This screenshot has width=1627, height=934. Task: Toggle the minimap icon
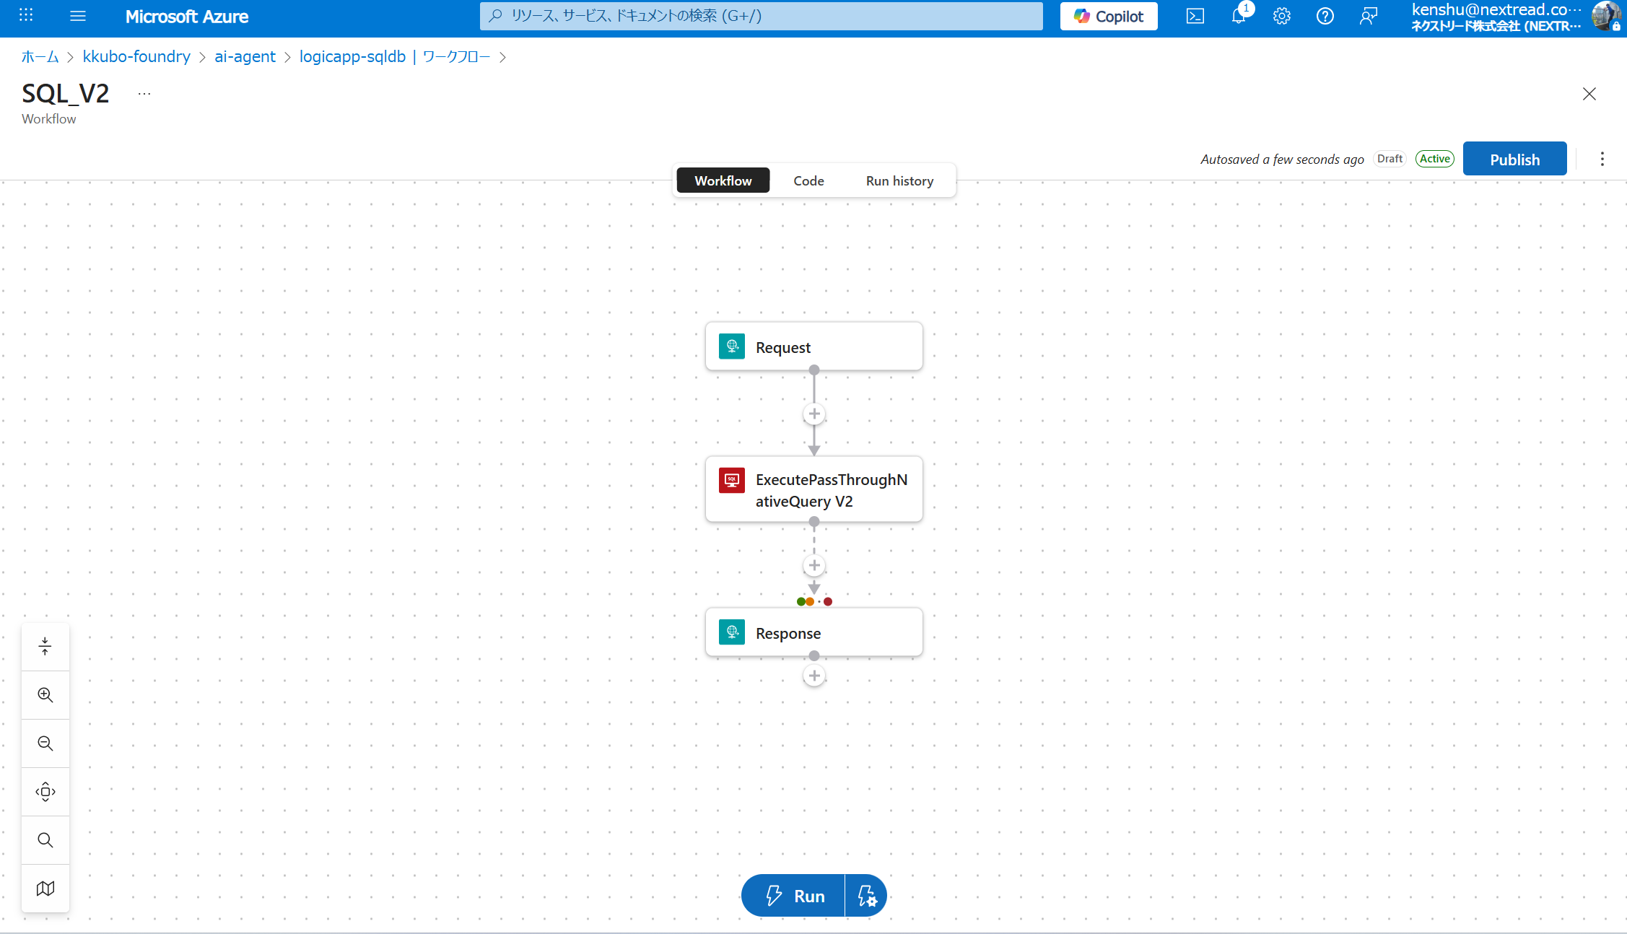pyautogui.click(x=45, y=889)
